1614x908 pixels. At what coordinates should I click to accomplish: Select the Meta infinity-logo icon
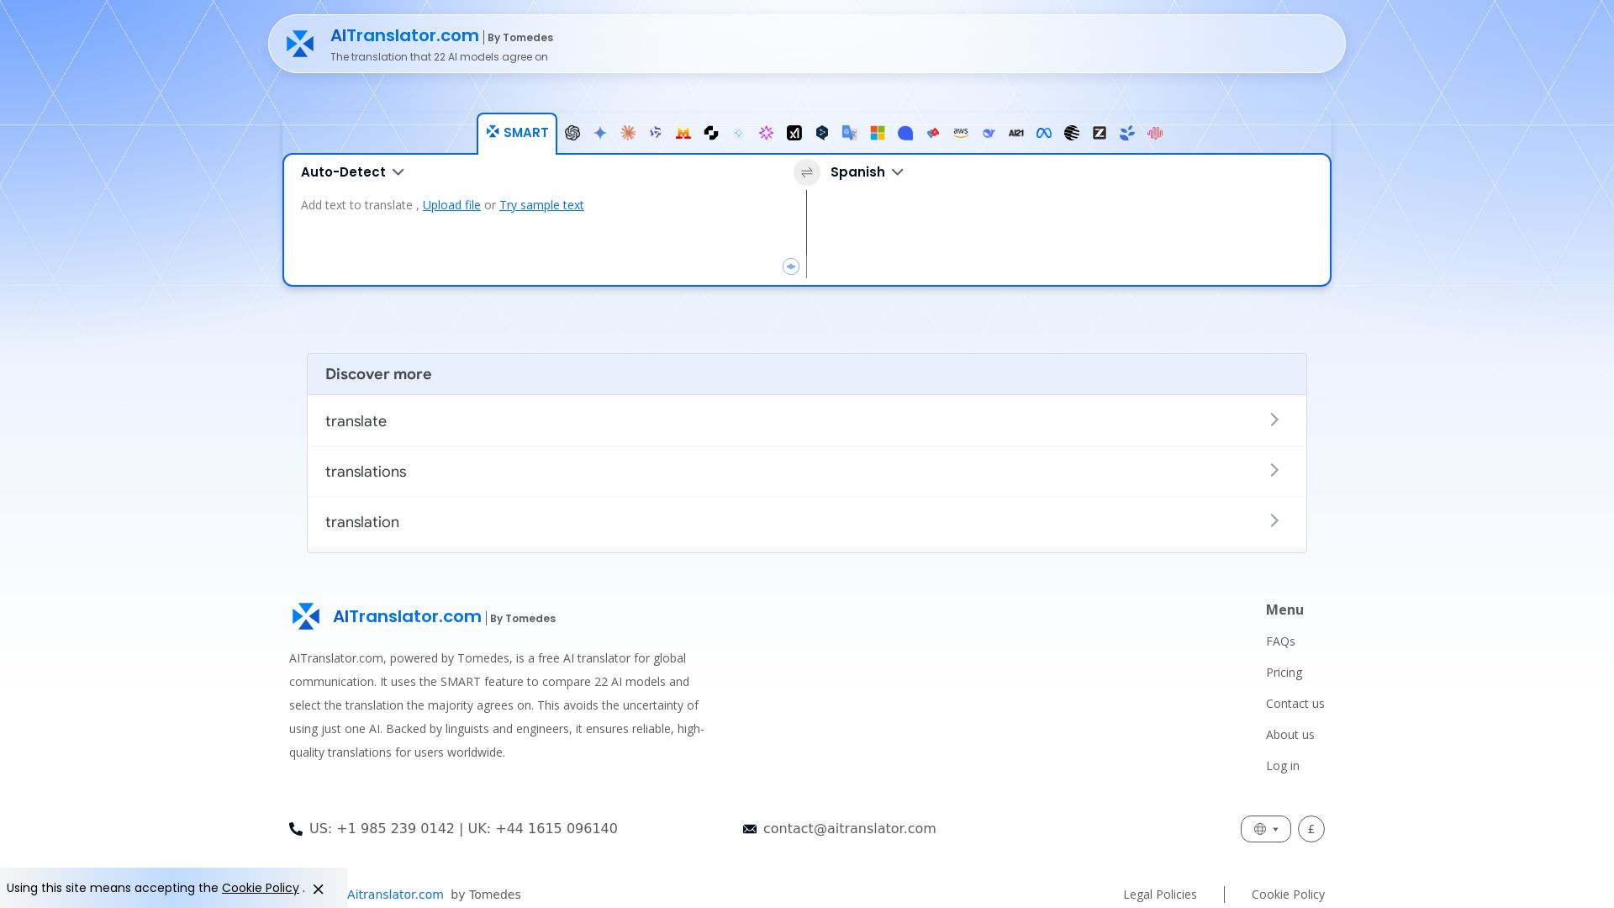tap(1044, 133)
